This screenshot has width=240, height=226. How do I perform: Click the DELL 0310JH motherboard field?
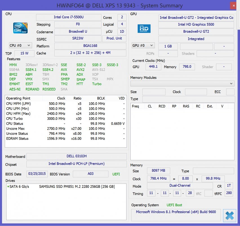point(76,157)
